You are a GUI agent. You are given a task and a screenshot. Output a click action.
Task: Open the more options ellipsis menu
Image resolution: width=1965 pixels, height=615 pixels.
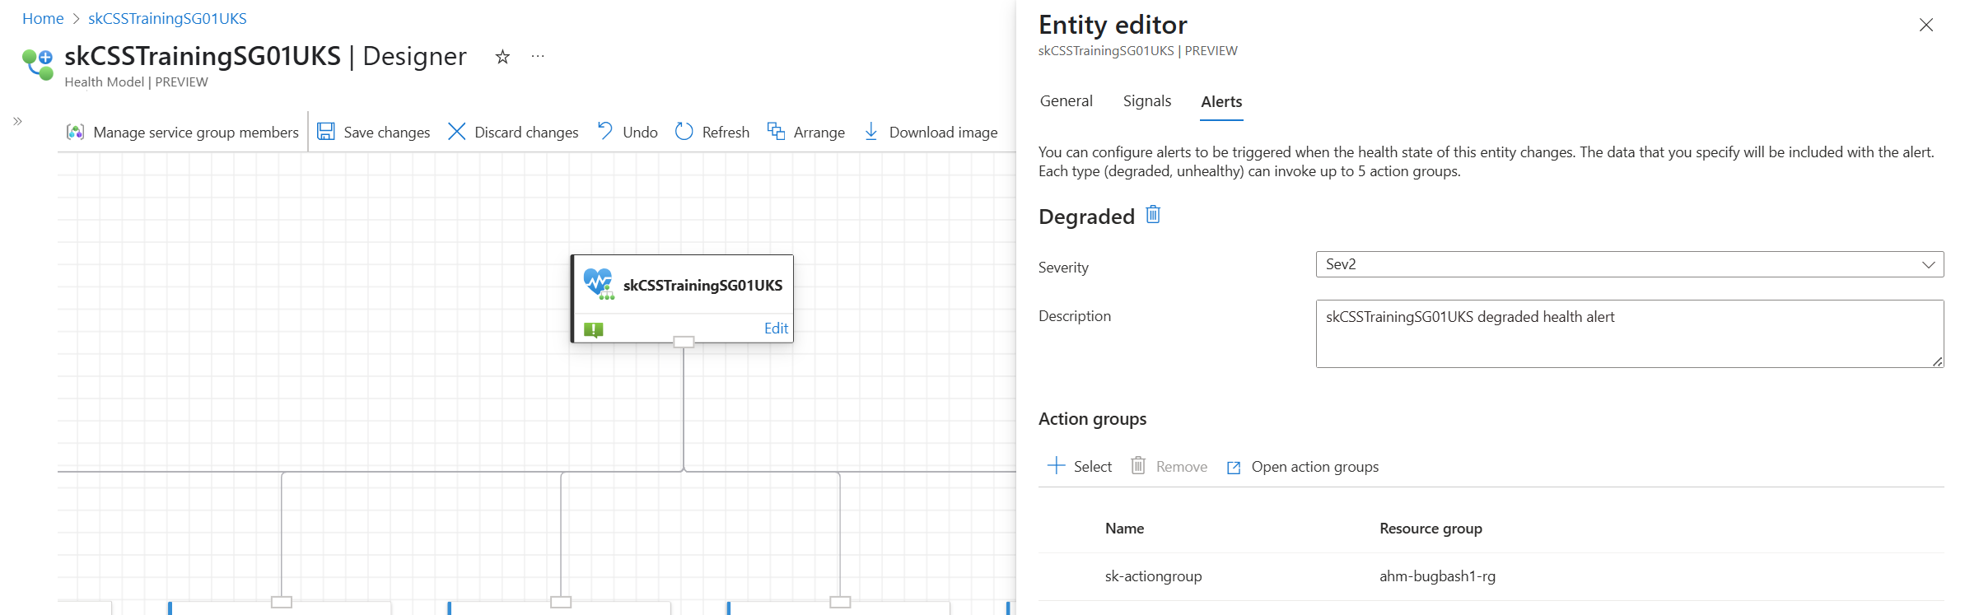pos(538,57)
